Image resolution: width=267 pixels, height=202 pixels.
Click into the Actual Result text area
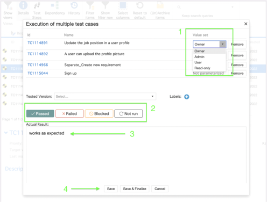[x=136, y=155]
